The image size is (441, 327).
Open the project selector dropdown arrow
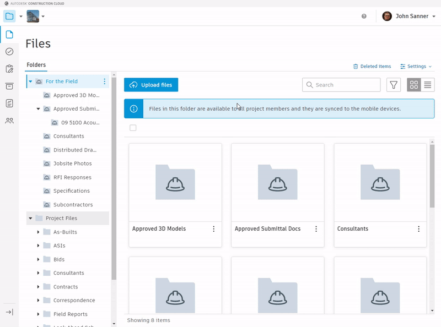coord(43,17)
